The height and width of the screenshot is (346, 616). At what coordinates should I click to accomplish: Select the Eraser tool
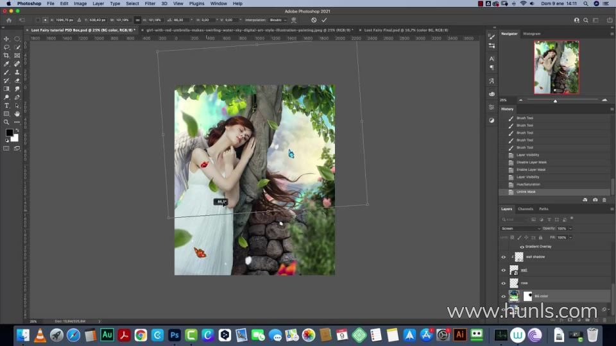(17, 81)
